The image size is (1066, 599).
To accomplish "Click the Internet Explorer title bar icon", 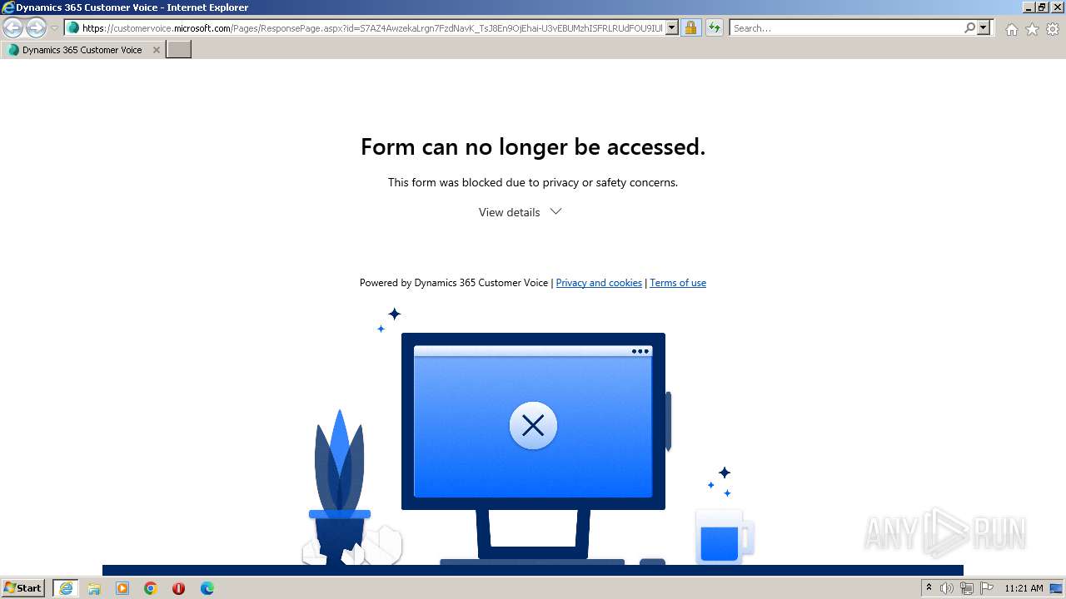I will [8, 7].
